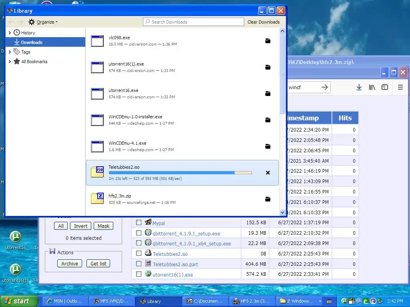410x307 pixels.
Task: Click the Hits column header
Action: coord(345,118)
